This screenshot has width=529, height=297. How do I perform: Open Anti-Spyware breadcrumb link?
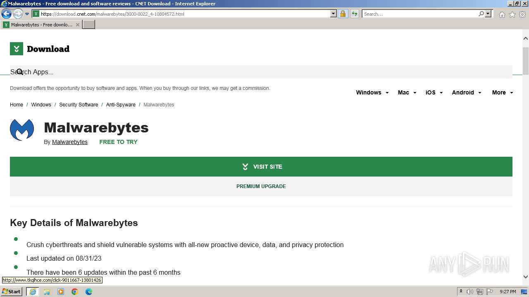pyautogui.click(x=121, y=105)
